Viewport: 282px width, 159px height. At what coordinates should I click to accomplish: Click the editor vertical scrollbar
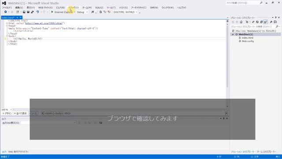(227, 56)
